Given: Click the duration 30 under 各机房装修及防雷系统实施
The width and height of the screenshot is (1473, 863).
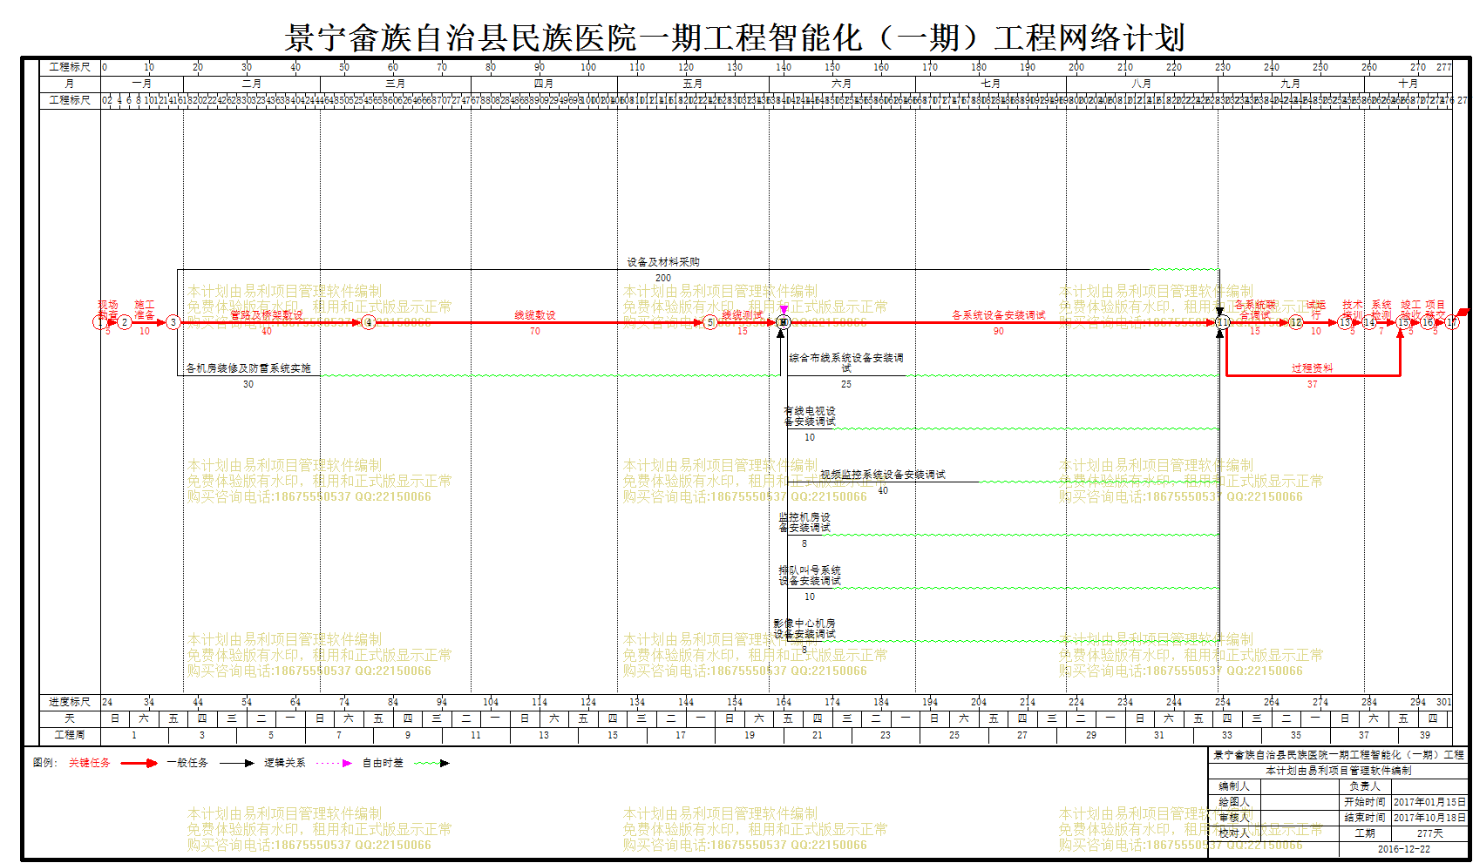Looking at the screenshot, I should point(248,384).
